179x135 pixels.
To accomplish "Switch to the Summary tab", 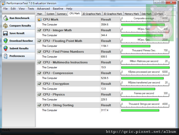I will tap(62, 14).
